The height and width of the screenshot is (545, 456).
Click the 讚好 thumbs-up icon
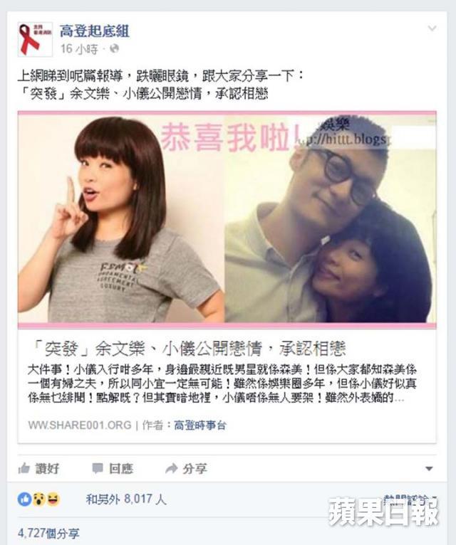point(24,469)
